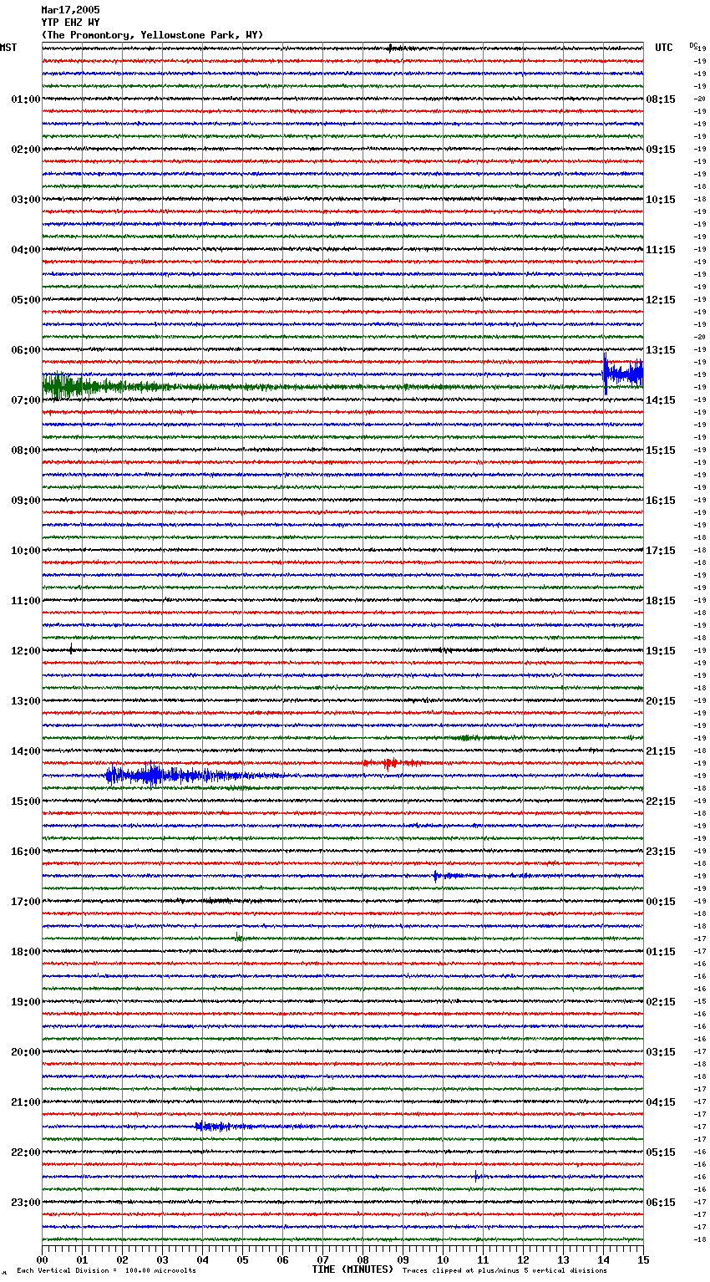Select the 11:00 MST time label

(25, 601)
